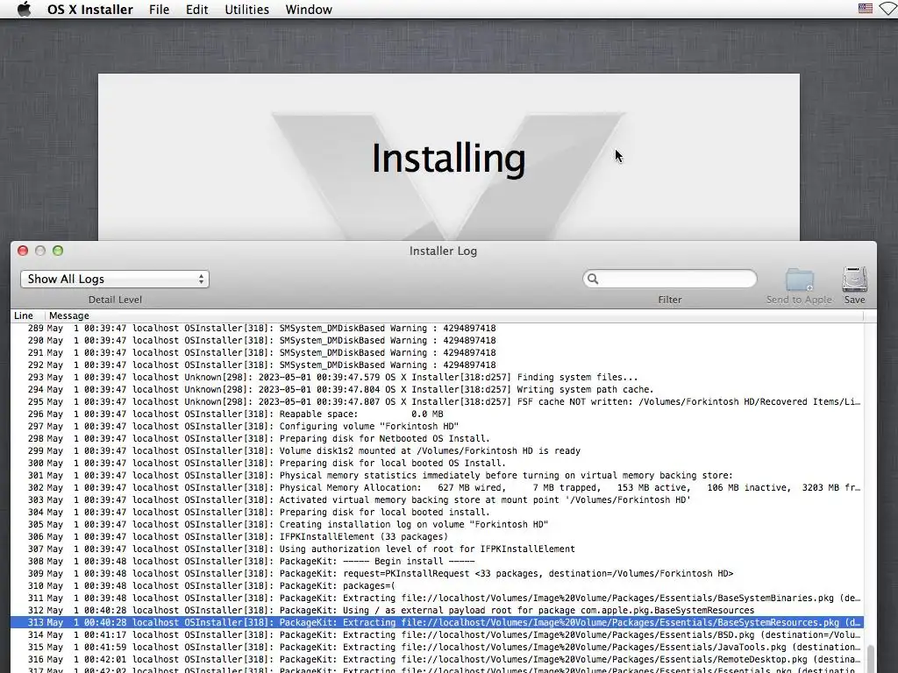This screenshot has height=673, width=898.
Task: Select line 304 local booted install
Action: (437, 512)
